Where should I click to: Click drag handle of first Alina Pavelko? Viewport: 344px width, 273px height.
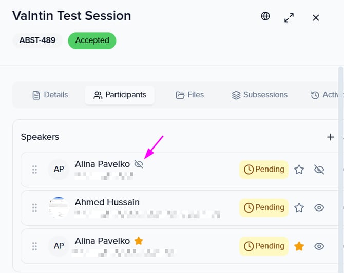pyautogui.click(x=34, y=170)
